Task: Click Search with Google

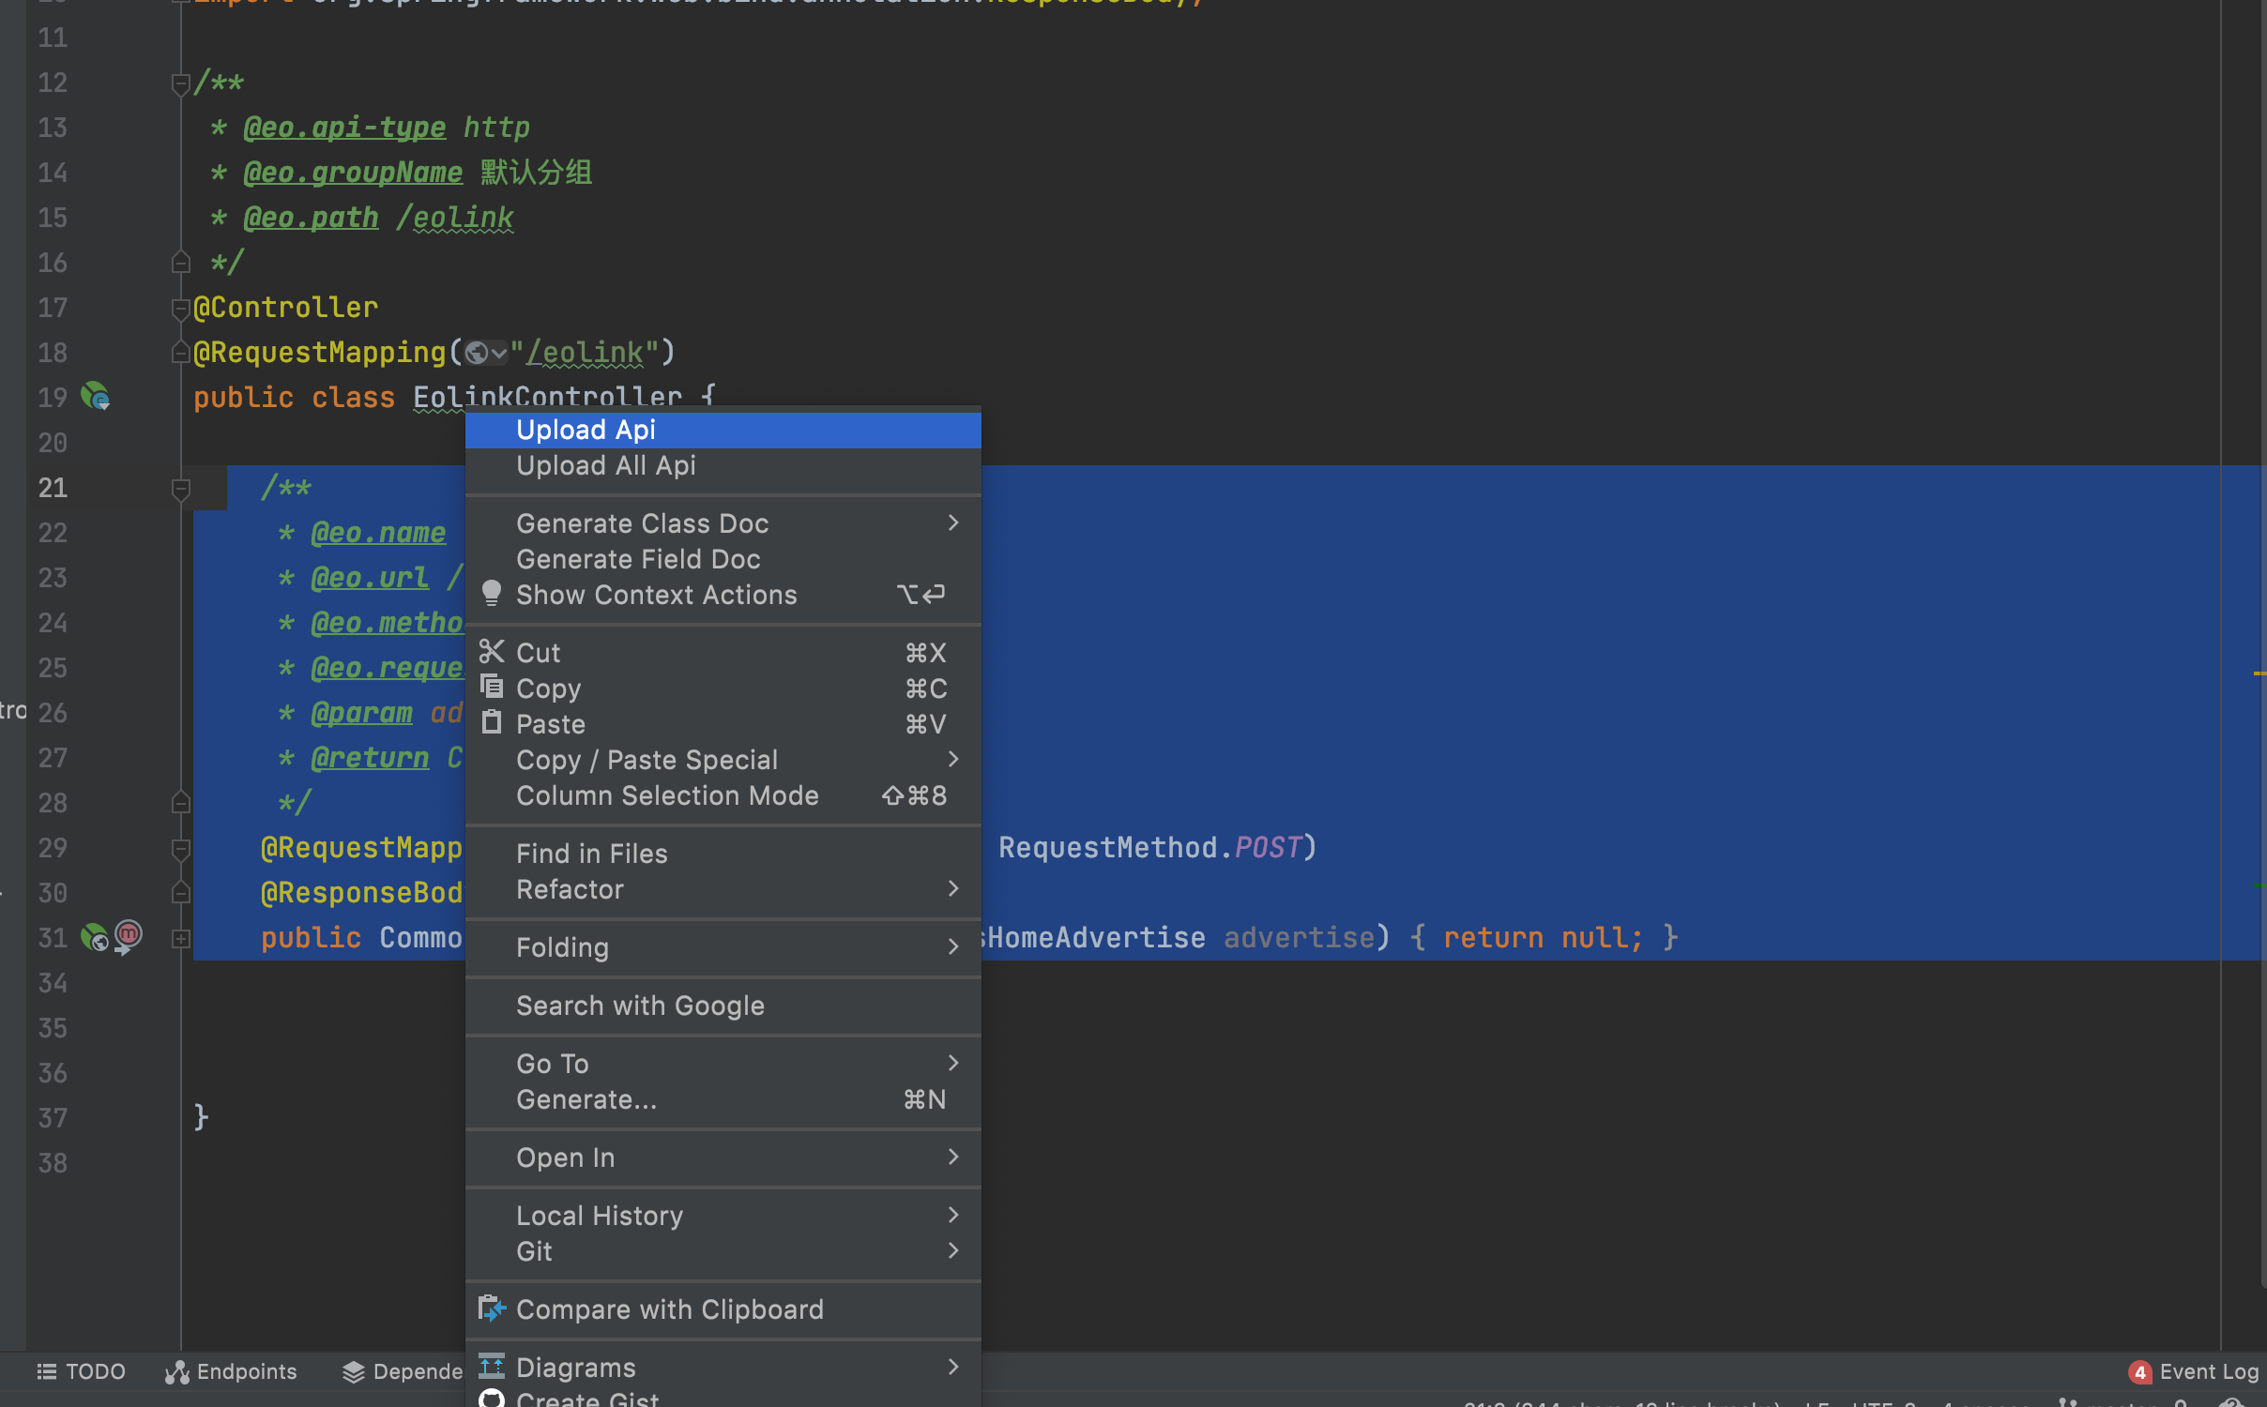Action: click(x=723, y=1006)
